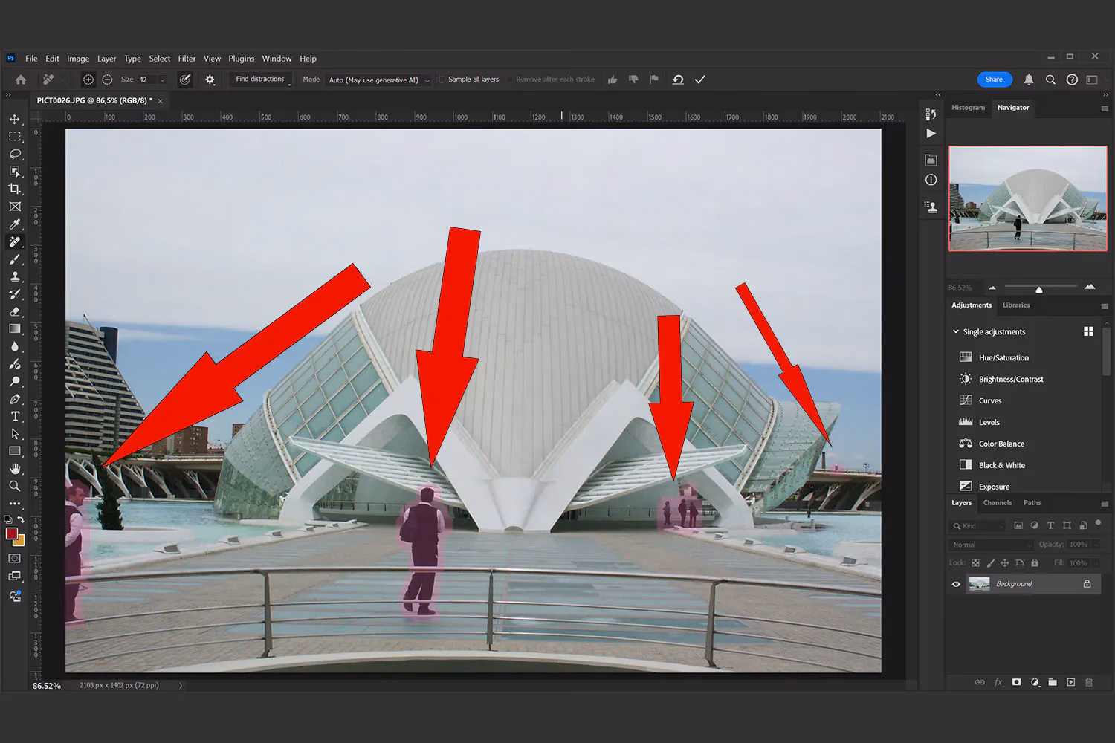Toggle the transparent pixels lock

coord(975,562)
